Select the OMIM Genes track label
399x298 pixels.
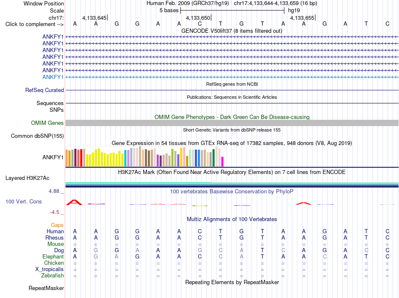point(47,123)
